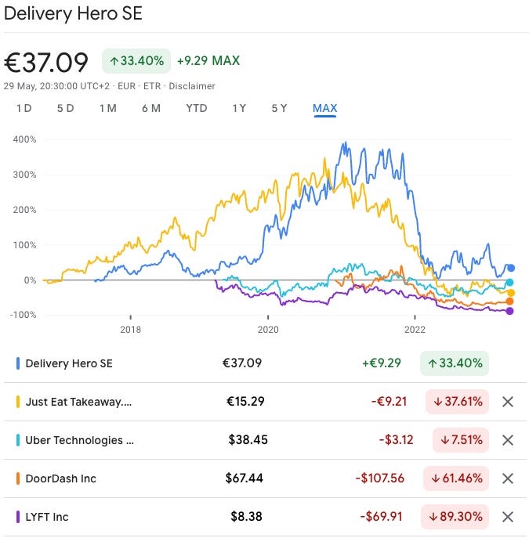The image size is (529, 538).
Task: Click the $38.45 Uber price
Action: tap(248, 440)
